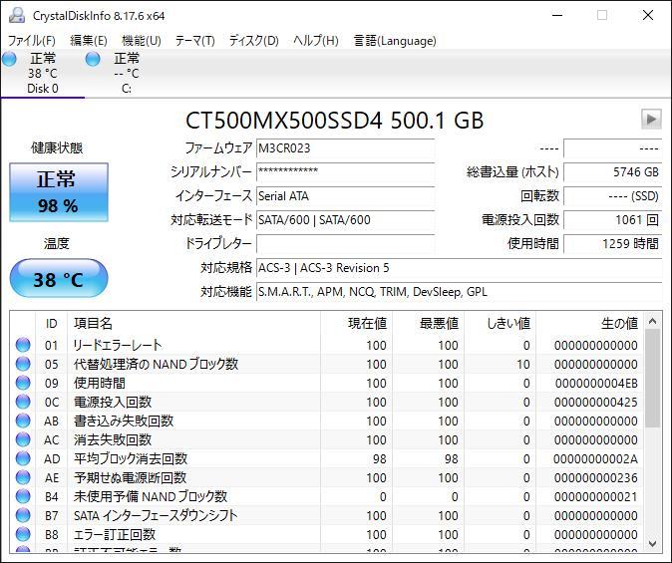Click the Serial ATA interface field

tap(345, 196)
